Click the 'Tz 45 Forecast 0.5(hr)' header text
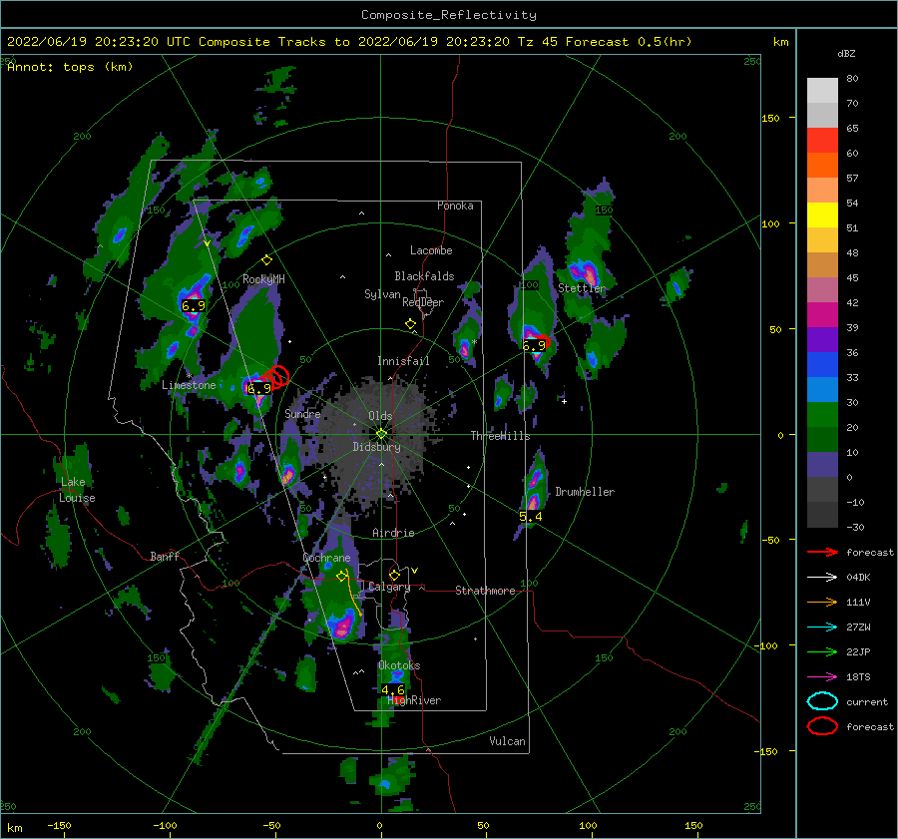 [605, 42]
